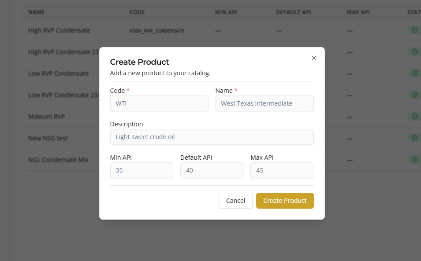
Task: Click status check icon for NGL Condensate Mix
Action: click(415, 159)
